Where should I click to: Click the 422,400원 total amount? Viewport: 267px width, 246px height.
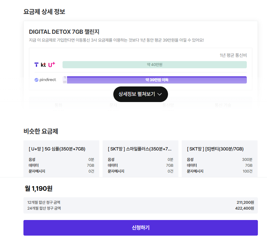pyautogui.click(x=244, y=208)
